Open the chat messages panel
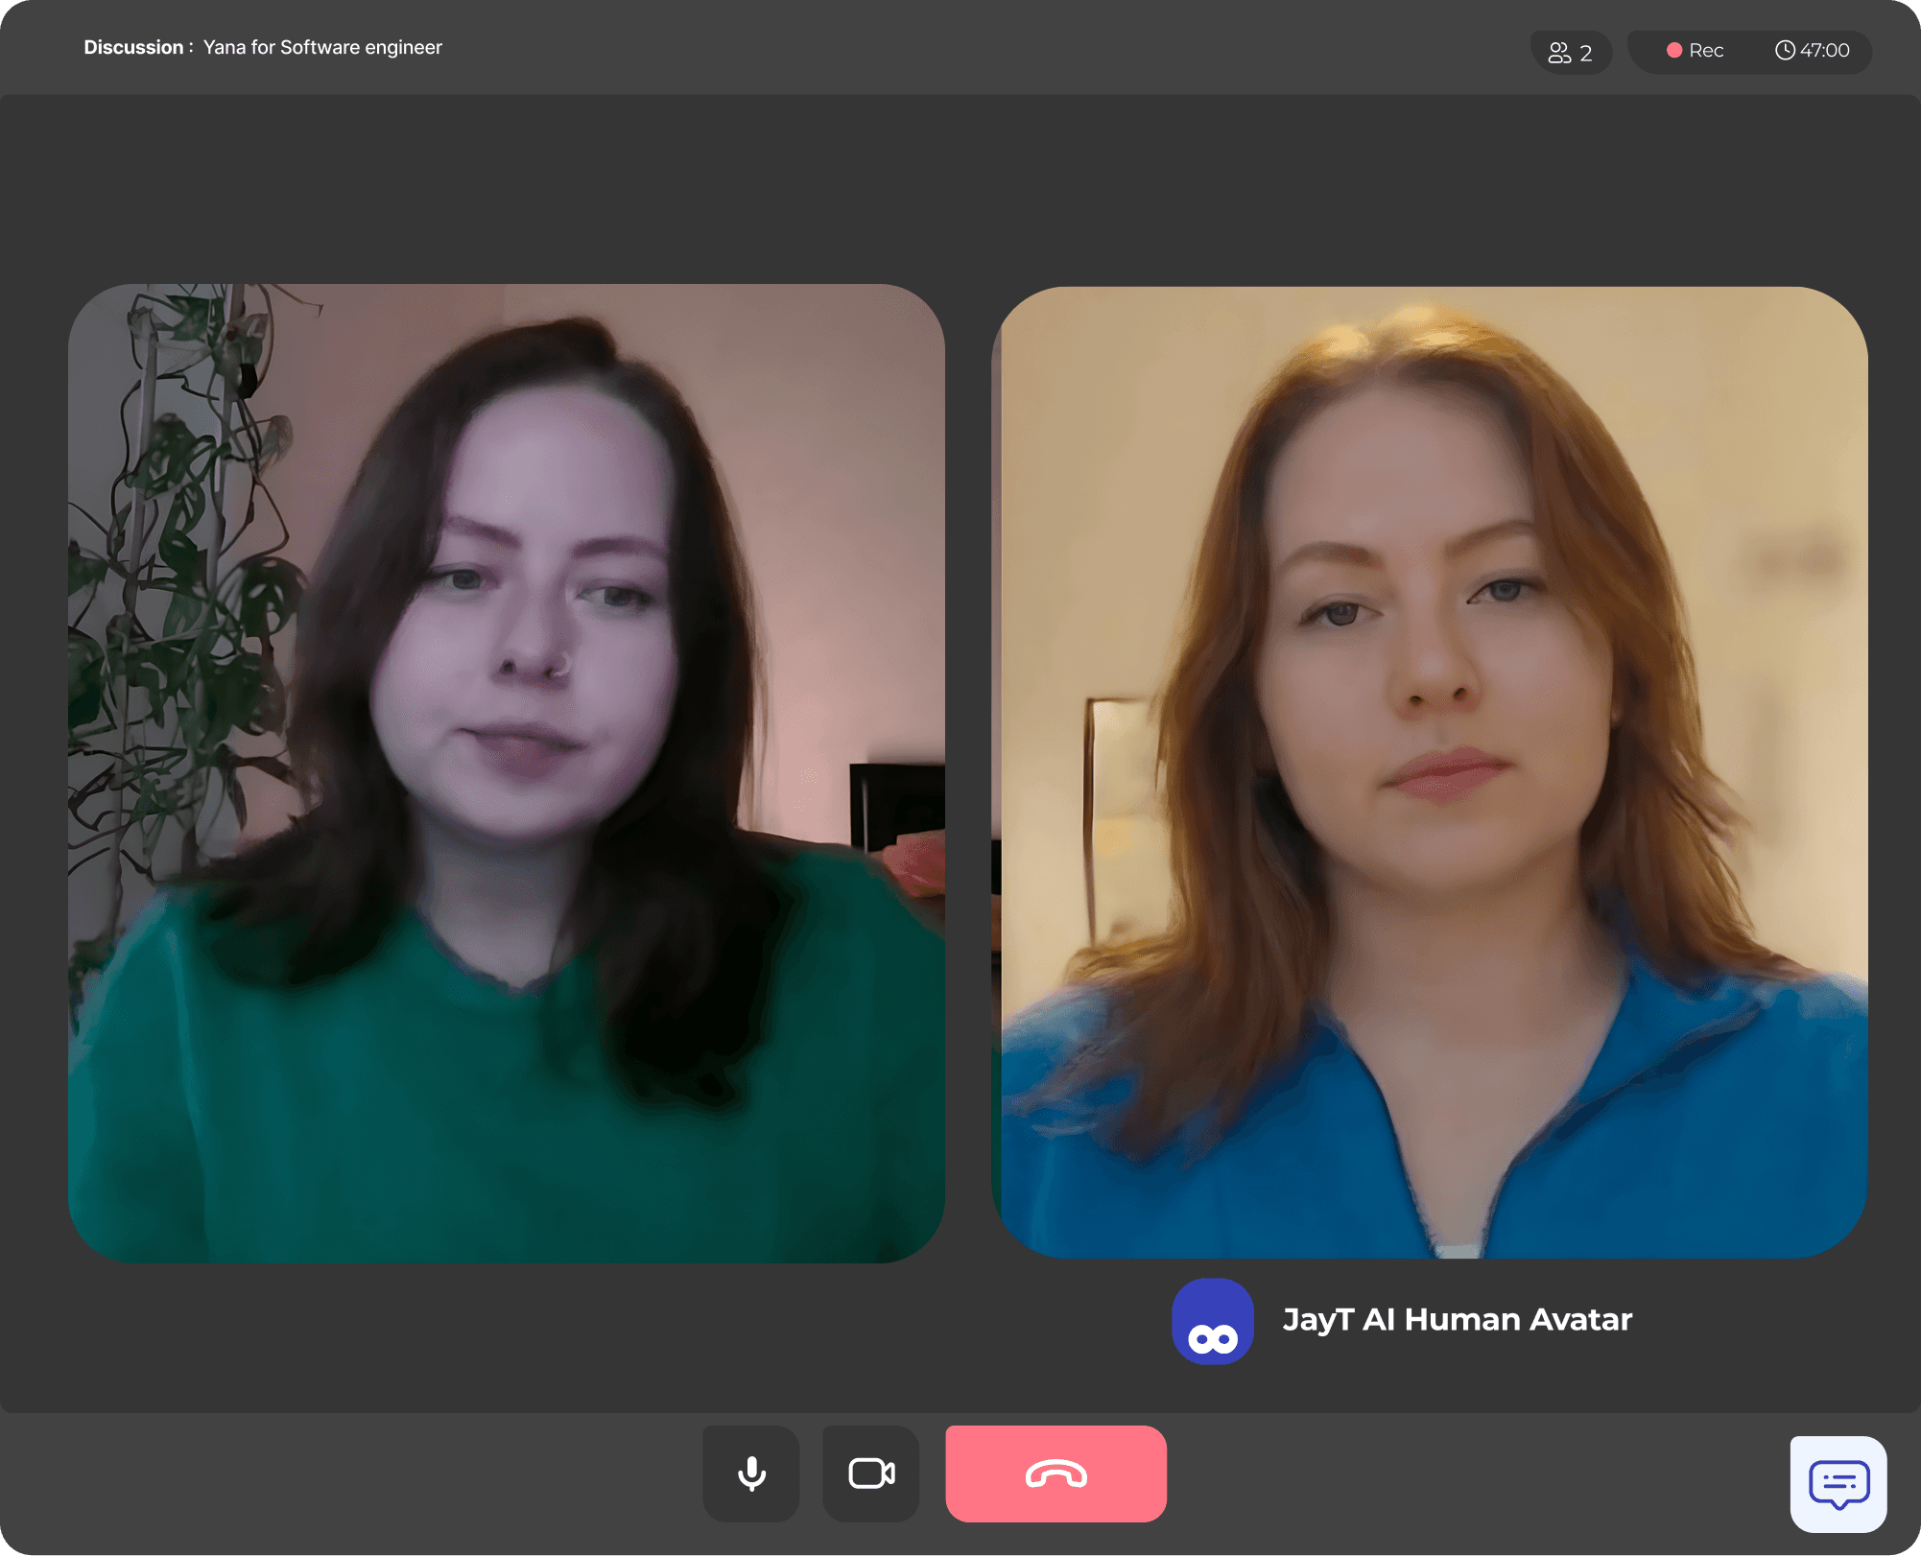 coord(1838,1484)
